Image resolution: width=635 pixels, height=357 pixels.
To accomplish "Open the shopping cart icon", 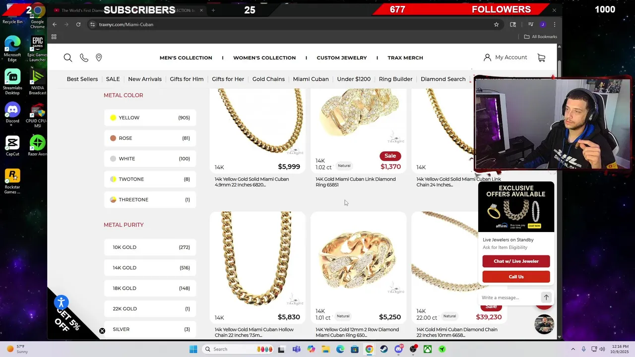I will tap(541, 58).
